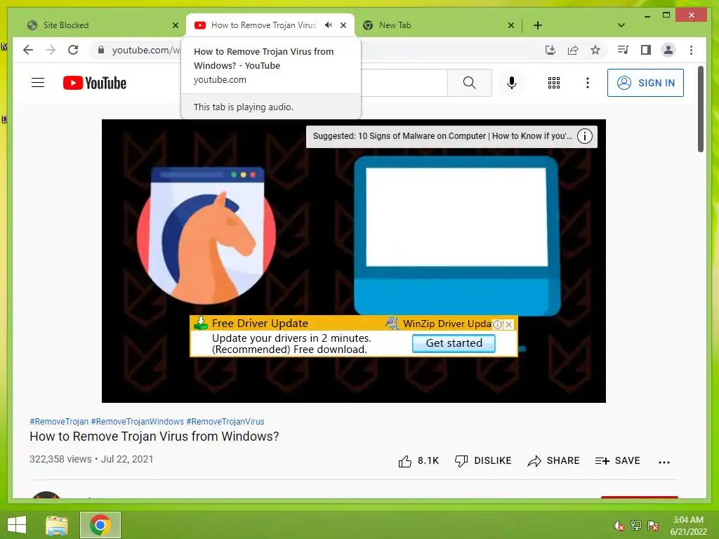Reload the YouTube page

click(x=73, y=50)
